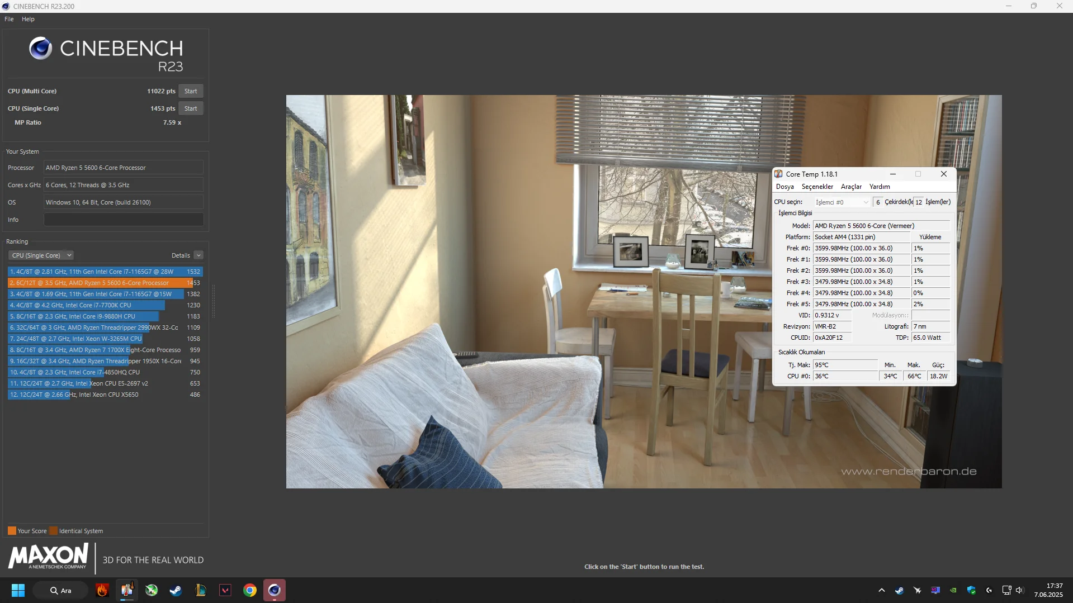The height and width of the screenshot is (603, 1073).
Task: Click the Cinebench sphere logo icon
Action: pos(41,49)
